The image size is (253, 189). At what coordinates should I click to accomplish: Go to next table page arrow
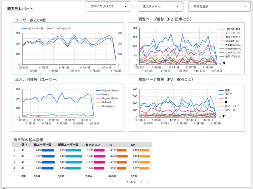148,182
